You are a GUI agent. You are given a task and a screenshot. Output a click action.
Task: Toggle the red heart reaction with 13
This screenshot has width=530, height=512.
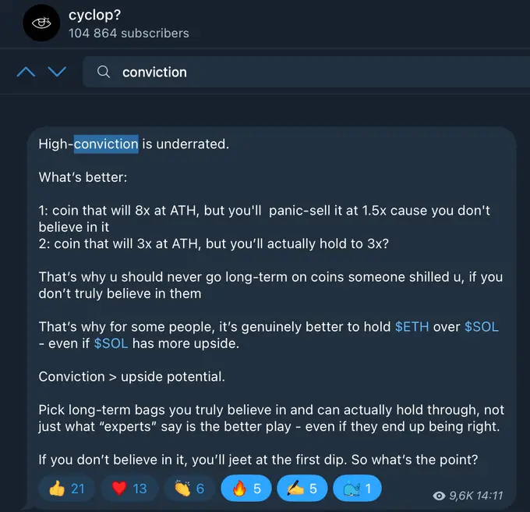tap(129, 489)
